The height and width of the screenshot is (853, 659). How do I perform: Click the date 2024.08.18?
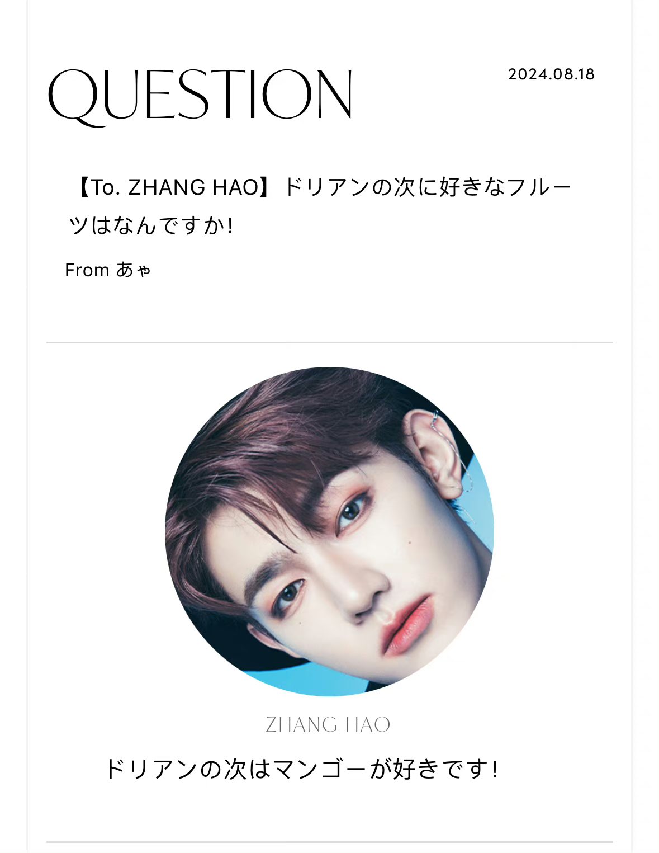[x=551, y=74]
